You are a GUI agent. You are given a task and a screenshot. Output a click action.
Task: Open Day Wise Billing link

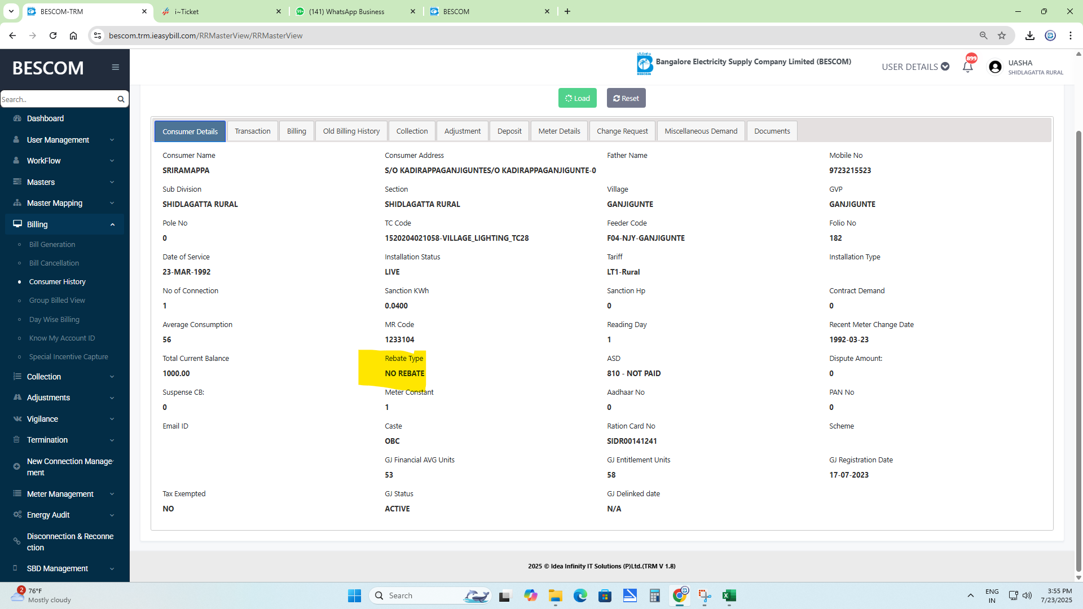(54, 319)
